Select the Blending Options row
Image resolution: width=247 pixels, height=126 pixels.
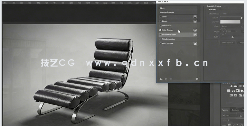coord(178,12)
